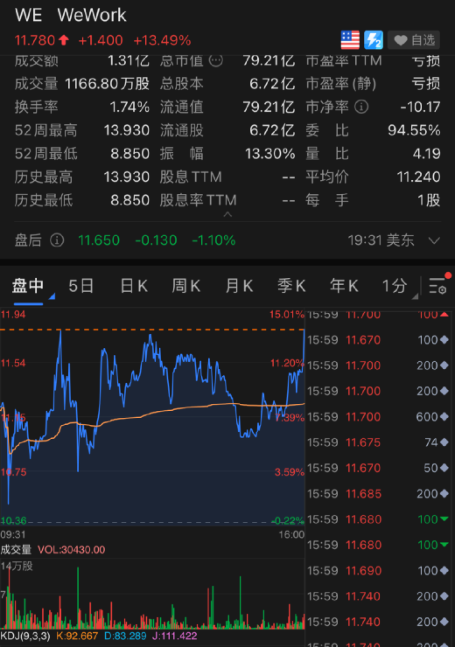Add WeWork to watchlist with 自选

click(414, 40)
